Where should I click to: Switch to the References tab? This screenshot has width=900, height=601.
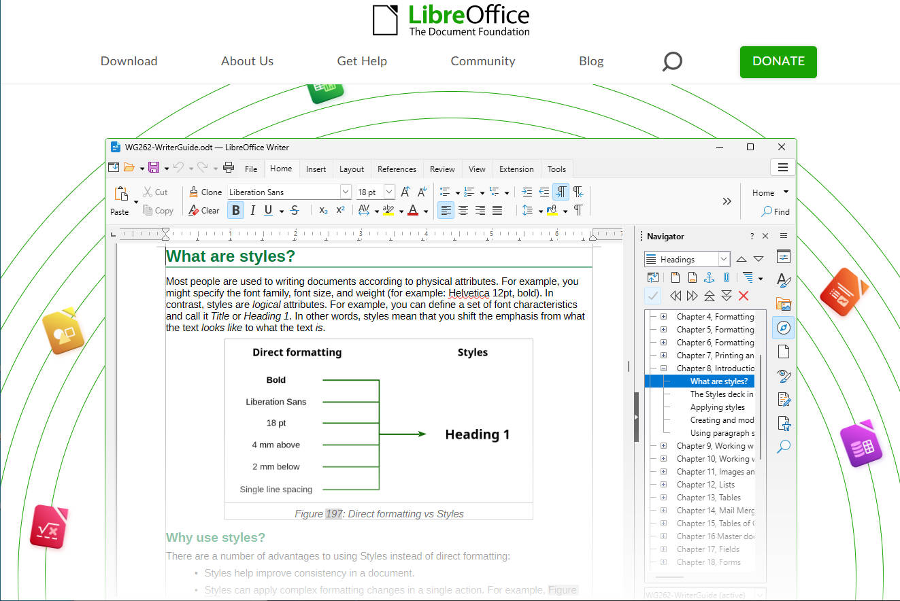(397, 169)
